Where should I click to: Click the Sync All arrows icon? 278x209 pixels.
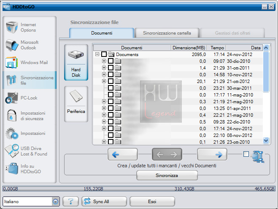coord(87,201)
